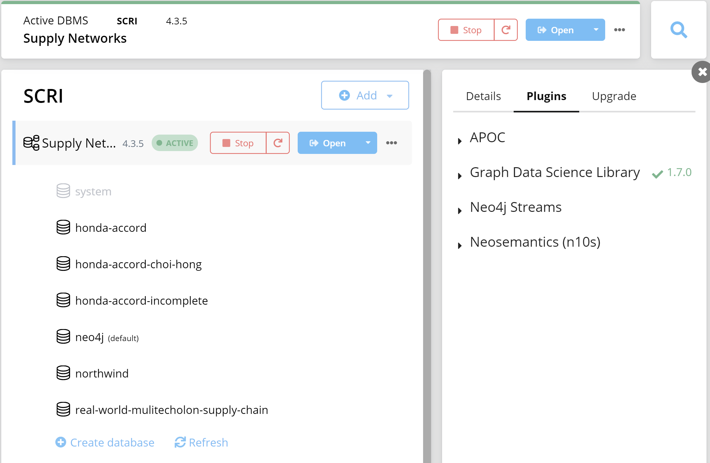This screenshot has width=710, height=463.
Task: Click the northwind database name
Action: pyautogui.click(x=102, y=373)
